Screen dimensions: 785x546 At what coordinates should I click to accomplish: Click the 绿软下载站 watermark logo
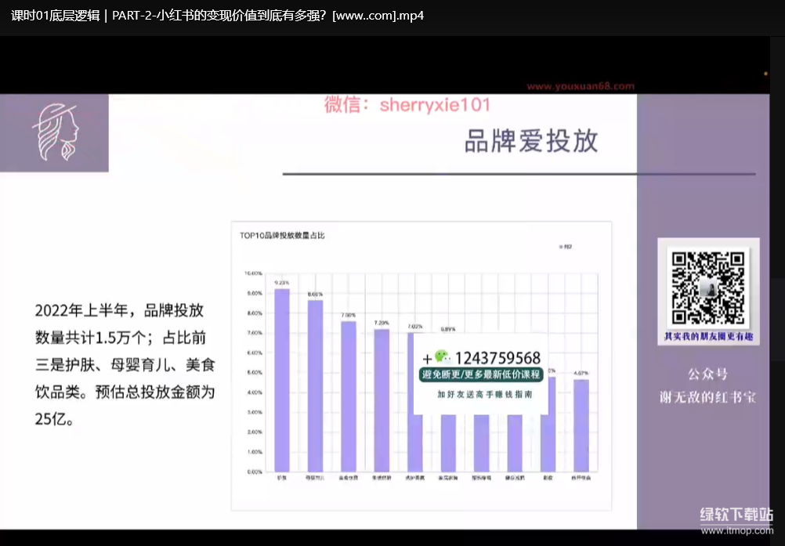(x=735, y=515)
